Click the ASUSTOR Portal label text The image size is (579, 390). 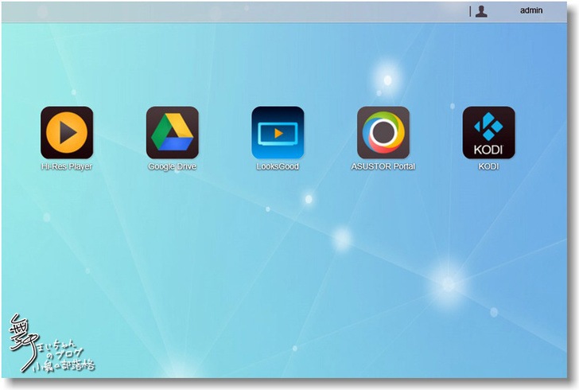[383, 166]
